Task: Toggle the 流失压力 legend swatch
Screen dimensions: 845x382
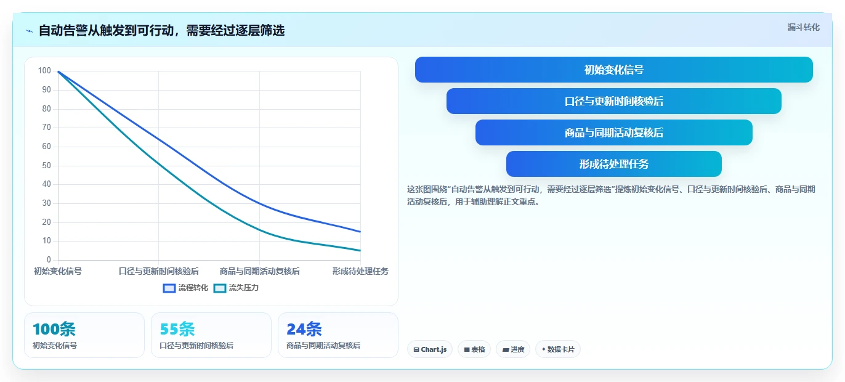Action: click(220, 288)
